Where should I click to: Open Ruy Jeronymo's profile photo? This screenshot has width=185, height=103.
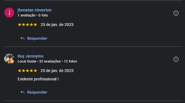pos(9,59)
